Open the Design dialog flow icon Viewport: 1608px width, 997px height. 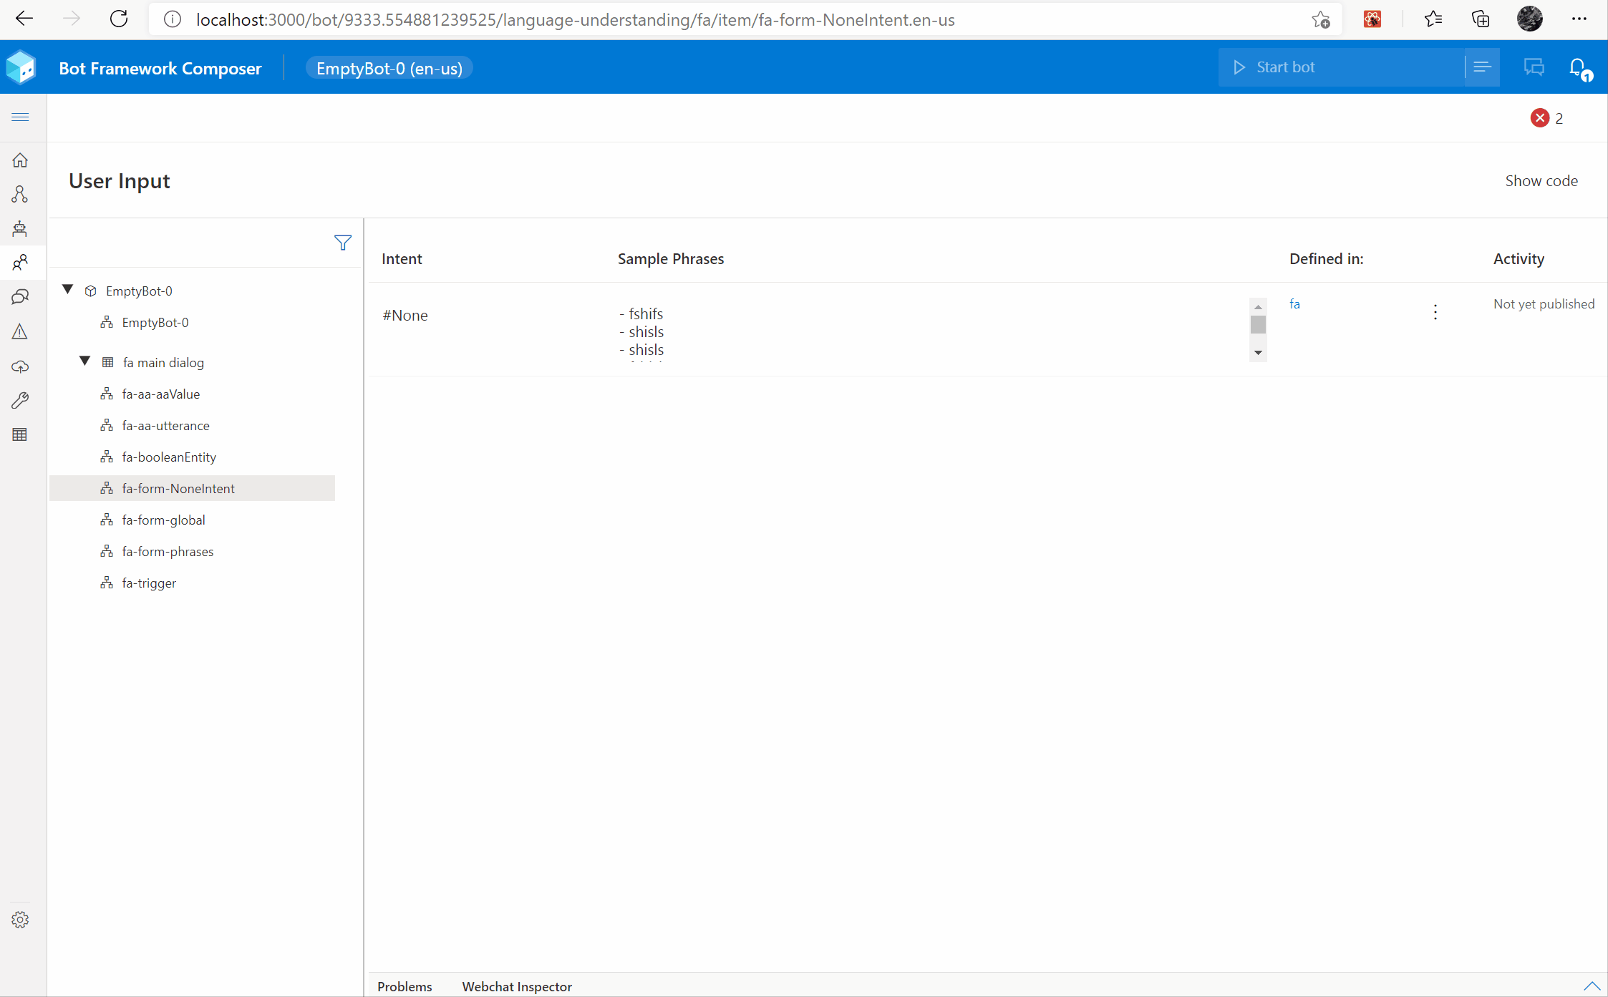click(x=20, y=194)
